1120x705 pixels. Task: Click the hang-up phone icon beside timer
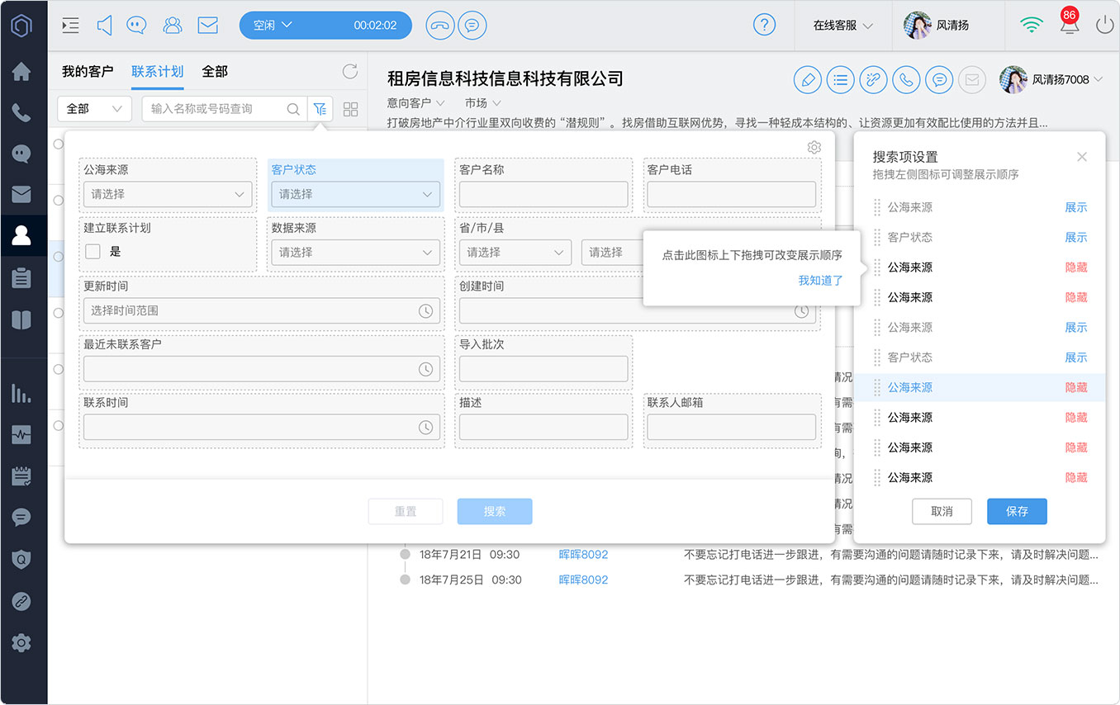(x=440, y=26)
